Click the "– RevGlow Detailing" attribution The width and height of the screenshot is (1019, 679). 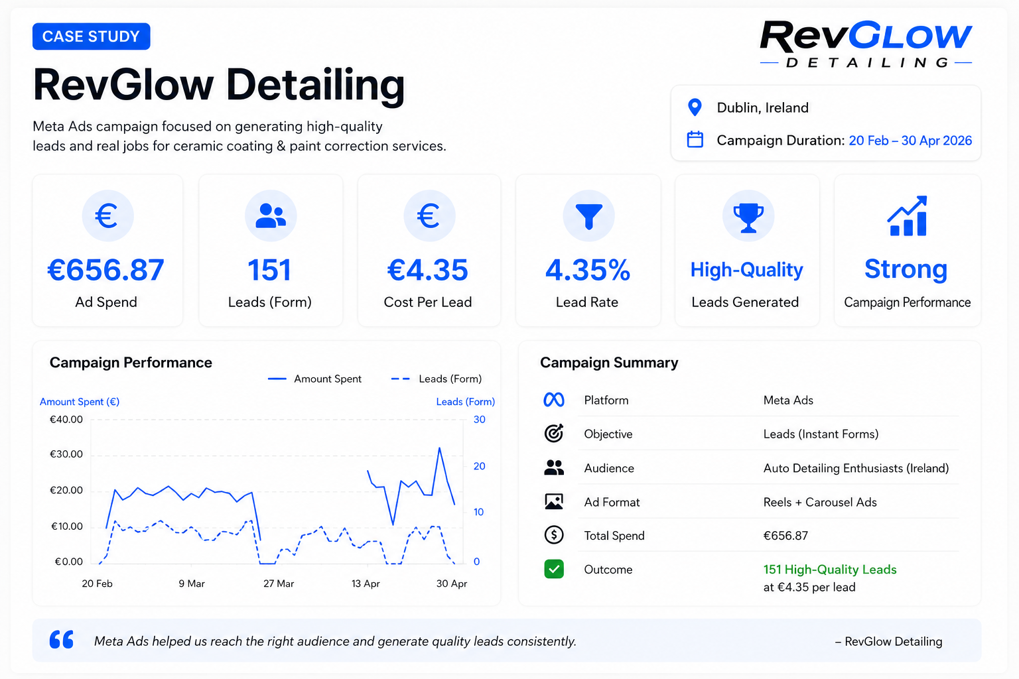888,641
